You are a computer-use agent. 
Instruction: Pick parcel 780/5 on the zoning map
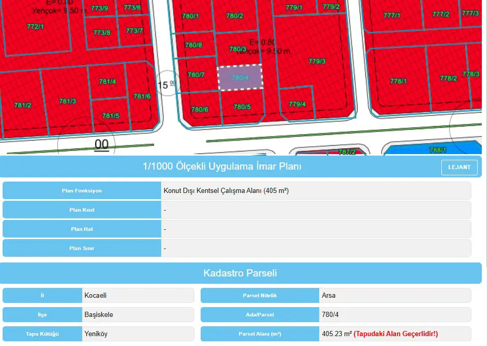(x=242, y=107)
